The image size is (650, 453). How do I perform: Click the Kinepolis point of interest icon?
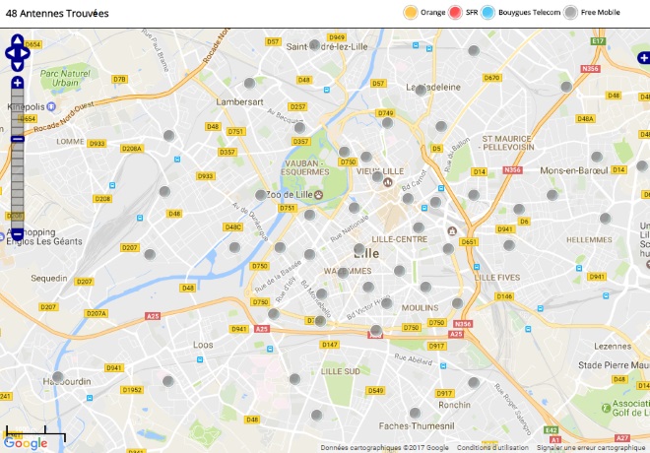pyautogui.click(x=51, y=107)
